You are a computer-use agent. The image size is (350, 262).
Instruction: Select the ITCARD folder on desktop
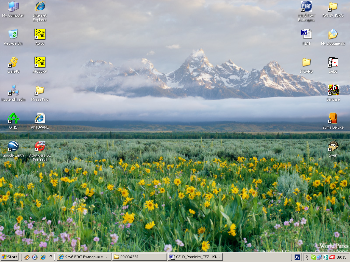(306, 62)
